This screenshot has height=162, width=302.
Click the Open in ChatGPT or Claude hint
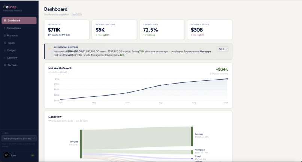click(18, 145)
